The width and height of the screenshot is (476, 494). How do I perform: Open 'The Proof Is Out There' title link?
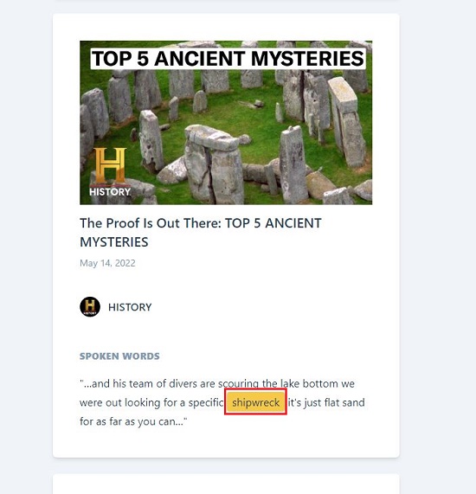[201, 233]
